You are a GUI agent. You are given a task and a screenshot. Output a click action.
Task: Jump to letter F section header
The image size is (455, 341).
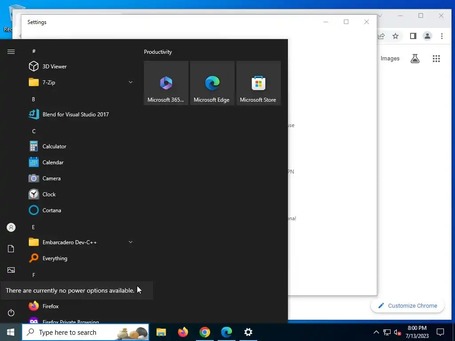tap(34, 275)
